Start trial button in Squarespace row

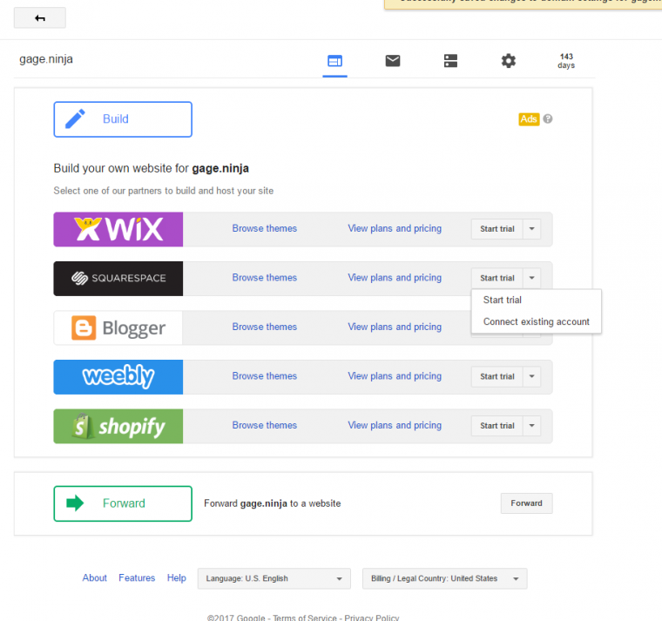coord(496,278)
